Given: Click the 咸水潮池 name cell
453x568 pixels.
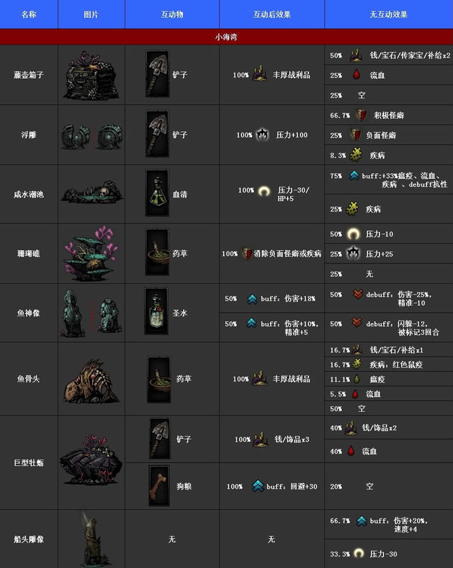Looking at the screenshot, I should click(29, 194).
